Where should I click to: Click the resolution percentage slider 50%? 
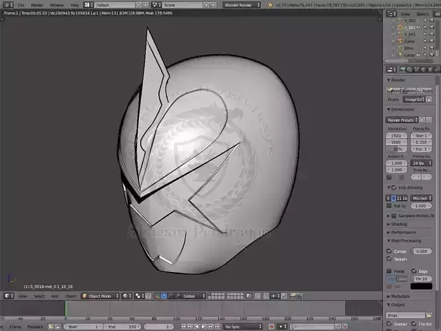pos(396,149)
